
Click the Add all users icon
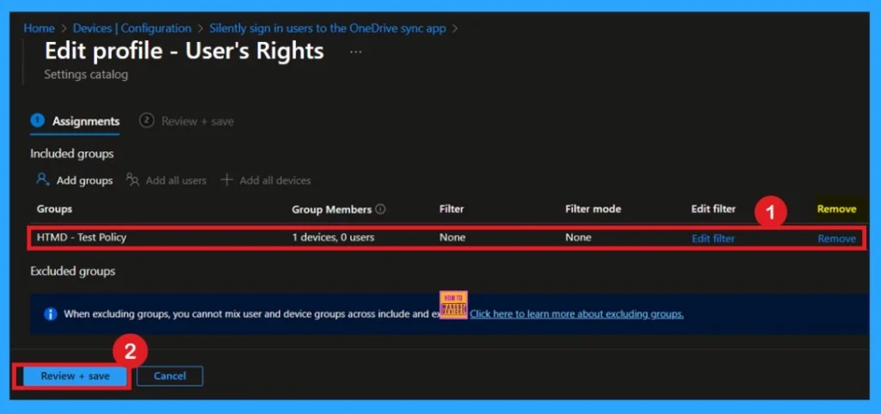pos(132,180)
